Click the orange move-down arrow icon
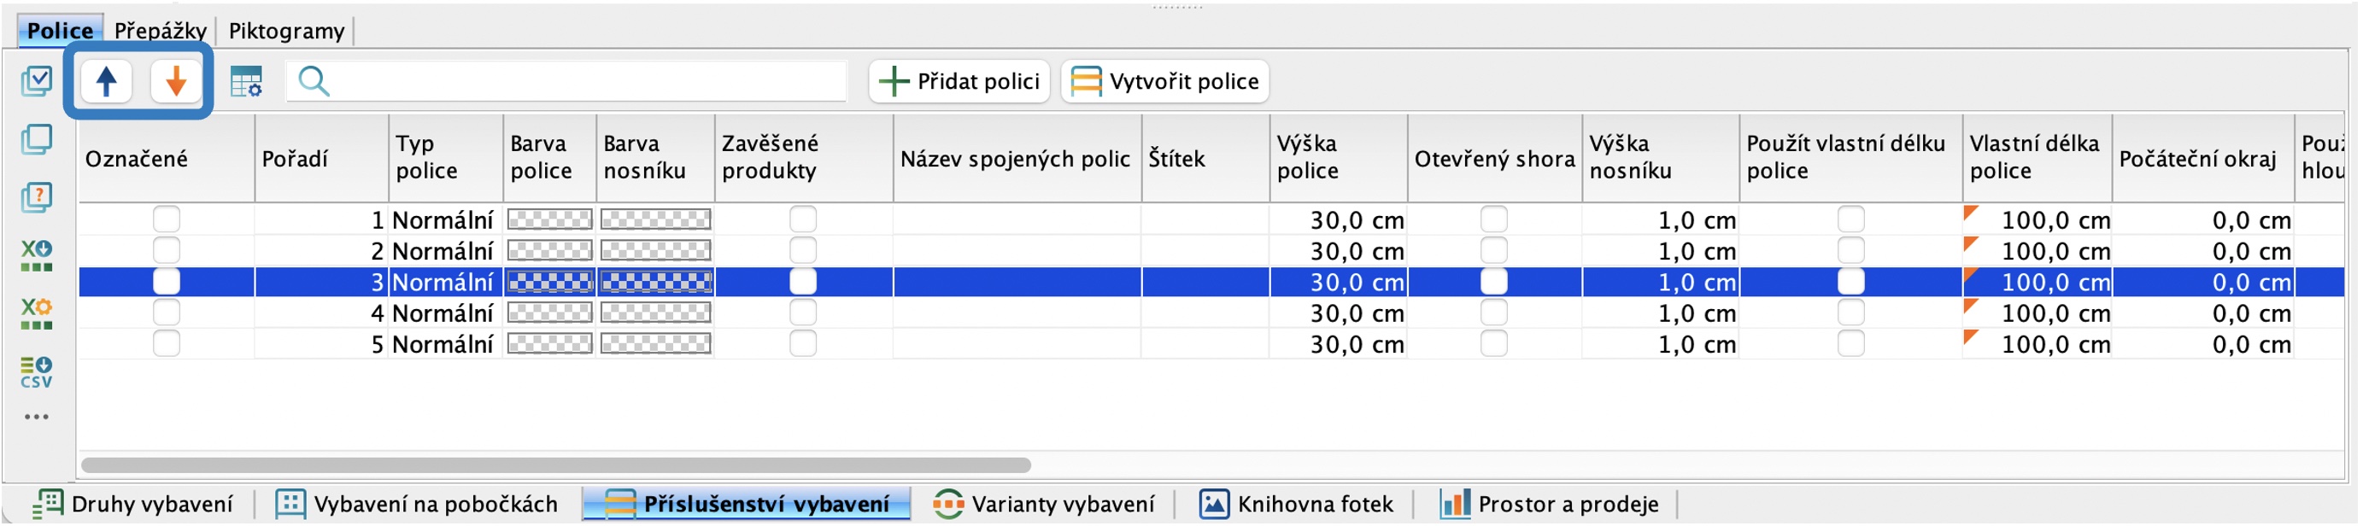Image resolution: width=2363 pixels, height=526 pixels. point(176,82)
